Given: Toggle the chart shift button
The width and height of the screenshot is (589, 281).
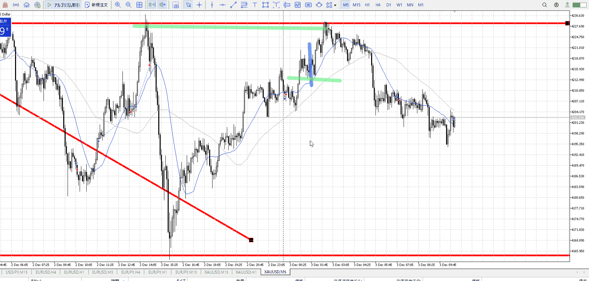Looking at the screenshot, I should click(163, 5).
